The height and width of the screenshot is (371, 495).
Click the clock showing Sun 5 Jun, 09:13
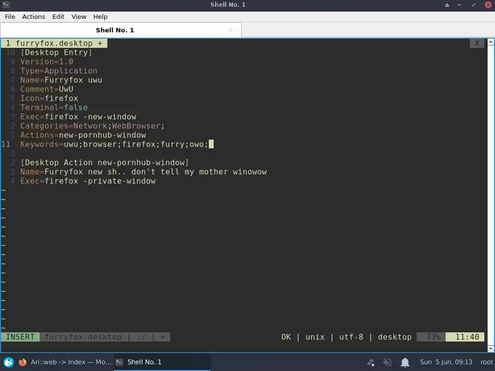(446, 362)
